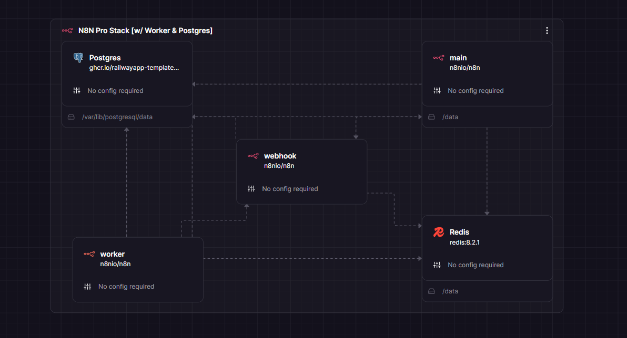Click the /data volume path under main
Image resolution: width=627 pixels, height=338 pixels.
coord(450,117)
